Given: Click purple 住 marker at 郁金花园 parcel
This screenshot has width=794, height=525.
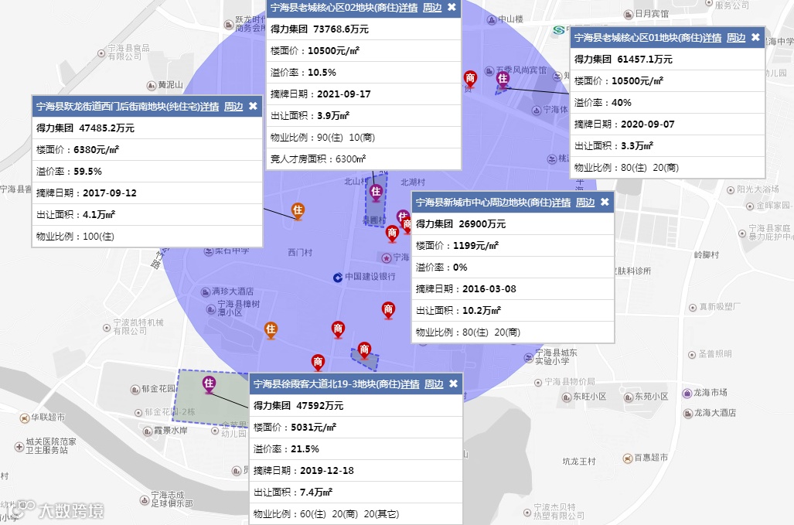Looking at the screenshot, I should coord(210,384).
